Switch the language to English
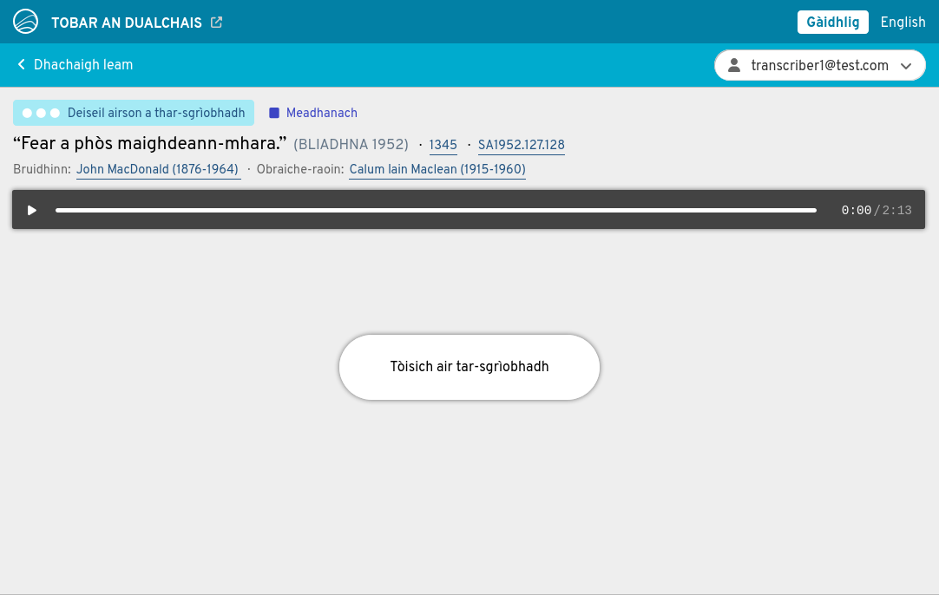This screenshot has width=939, height=595. tap(903, 23)
